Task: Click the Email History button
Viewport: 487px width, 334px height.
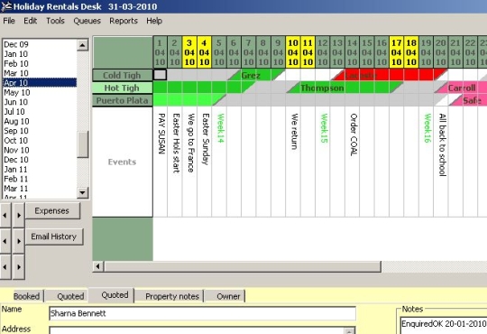Action: pos(54,237)
